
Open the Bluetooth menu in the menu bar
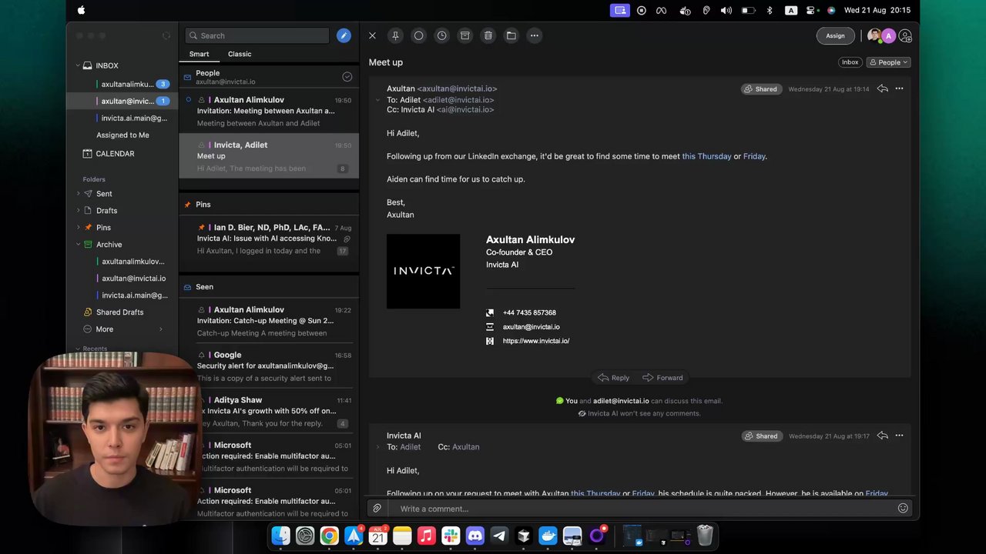pos(769,11)
